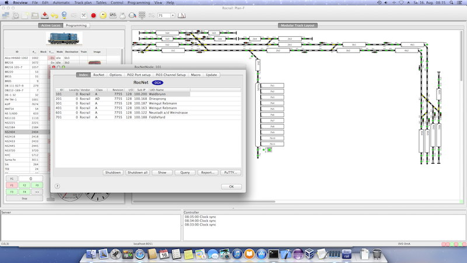Open Rocrail properties gear icon

coord(15,16)
